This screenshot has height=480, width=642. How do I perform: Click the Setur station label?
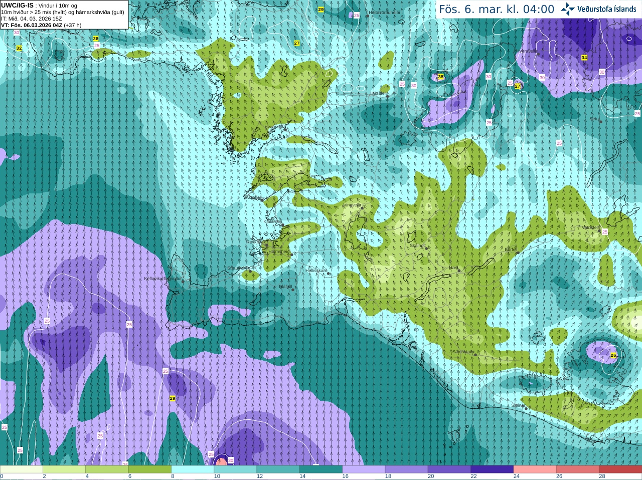click(x=595, y=119)
